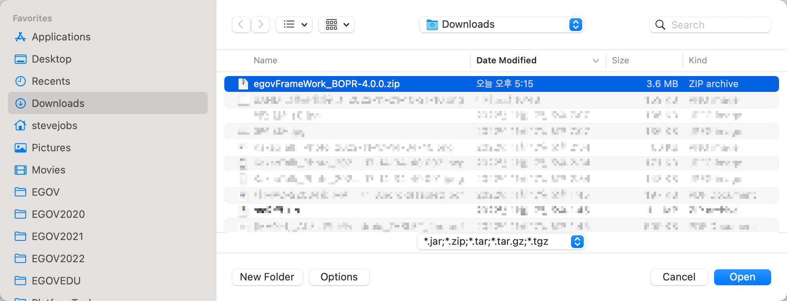Click the forward navigation arrow
This screenshot has width=787, height=301.
[260, 25]
